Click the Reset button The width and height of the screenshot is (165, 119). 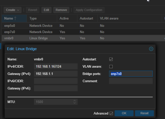tap(144, 113)
